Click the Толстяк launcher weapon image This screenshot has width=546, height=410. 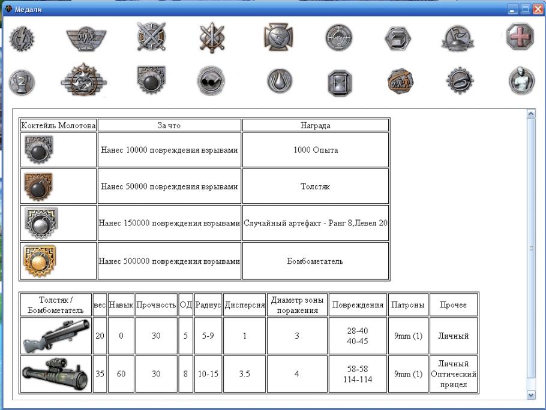tap(56, 337)
